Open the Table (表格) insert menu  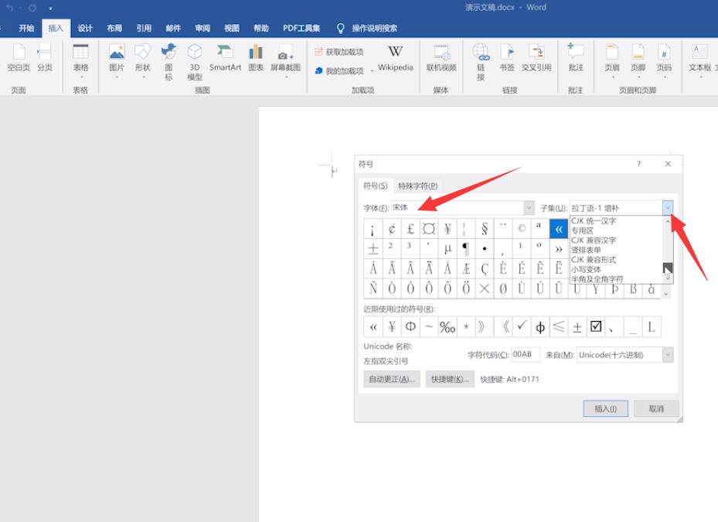80,60
